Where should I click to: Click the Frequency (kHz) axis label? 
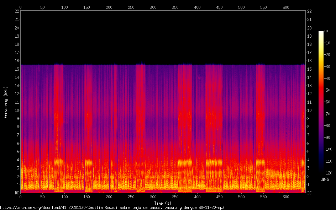click(6, 102)
